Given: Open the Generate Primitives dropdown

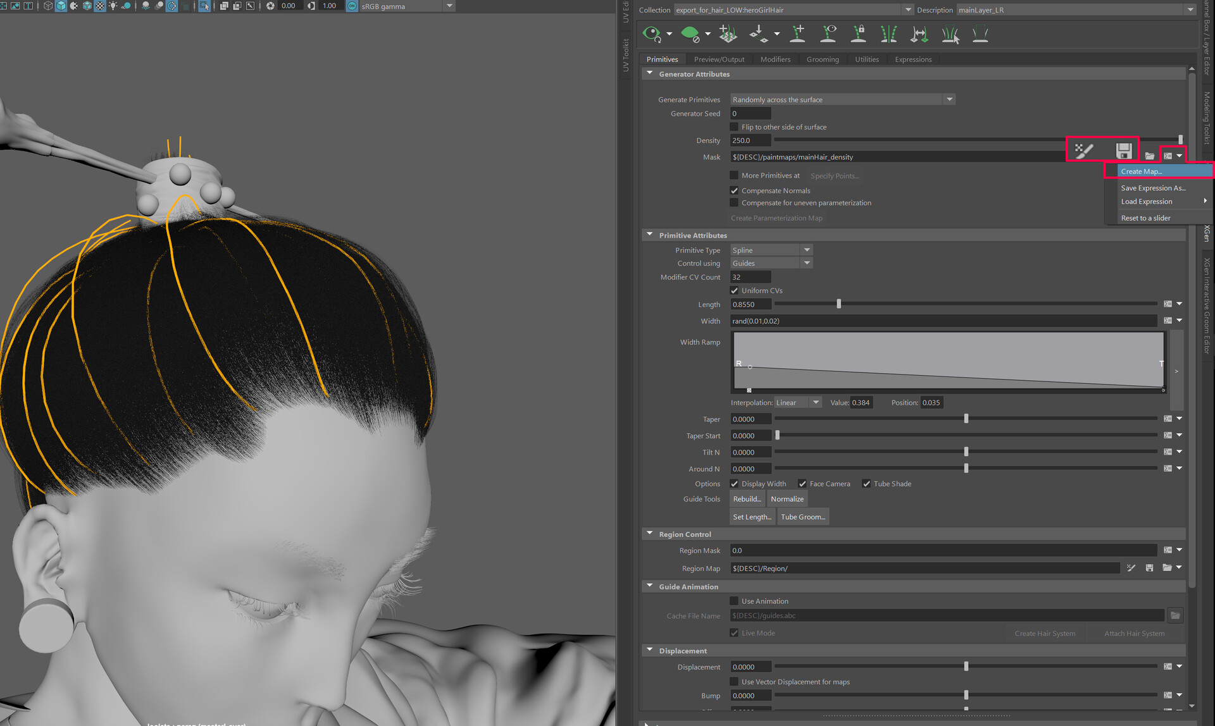Looking at the screenshot, I should click(842, 99).
